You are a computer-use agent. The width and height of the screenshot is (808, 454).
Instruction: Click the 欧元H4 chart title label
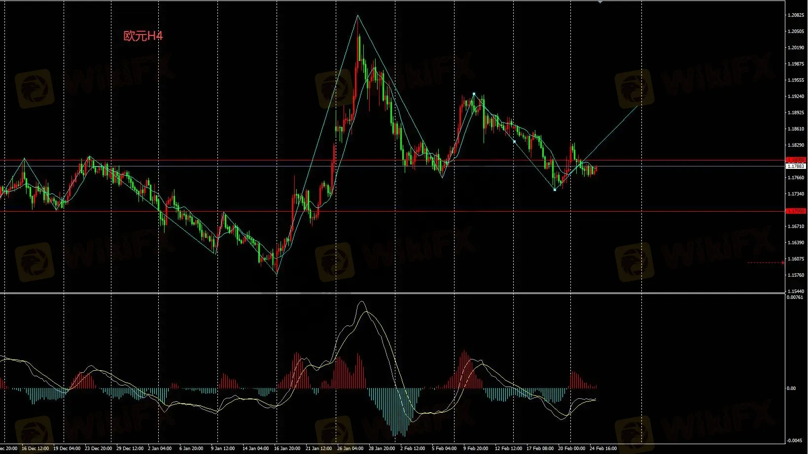click(x=143, y=36)
